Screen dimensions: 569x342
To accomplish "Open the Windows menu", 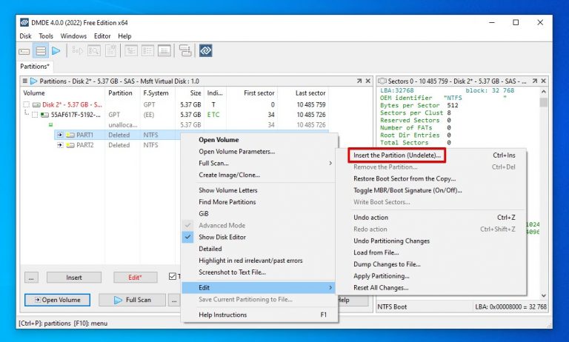I will point(73,36).
